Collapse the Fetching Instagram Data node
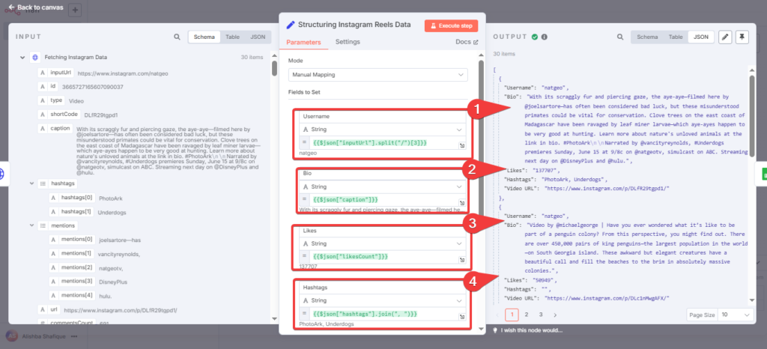This screenshot has height=349, width=767. coord(22,57)
